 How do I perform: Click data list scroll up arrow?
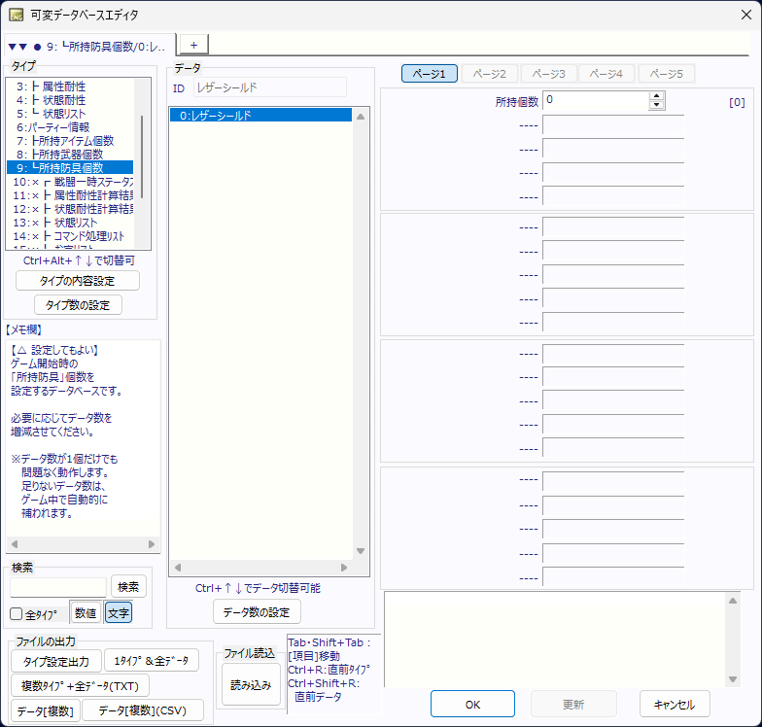click(x=361, y=117)
